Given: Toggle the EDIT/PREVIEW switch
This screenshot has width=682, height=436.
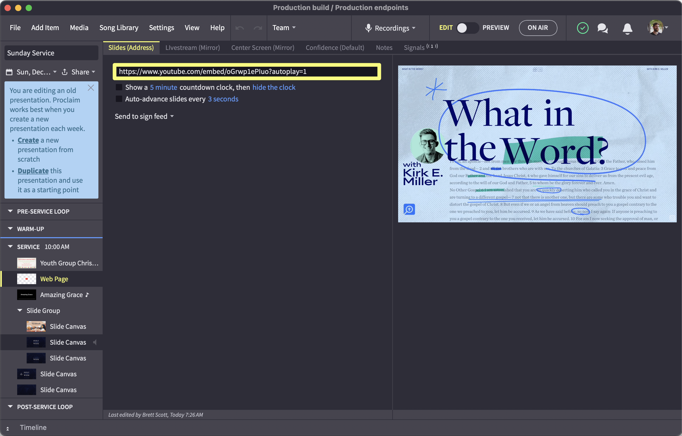Looking at the screenshot, I should click(x=467, y=28).
